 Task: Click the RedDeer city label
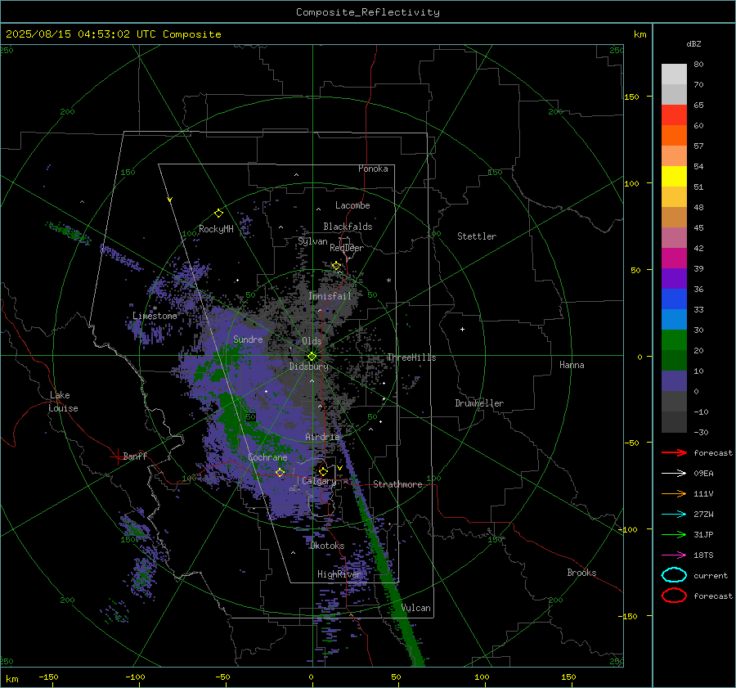[x=347, y=248]
